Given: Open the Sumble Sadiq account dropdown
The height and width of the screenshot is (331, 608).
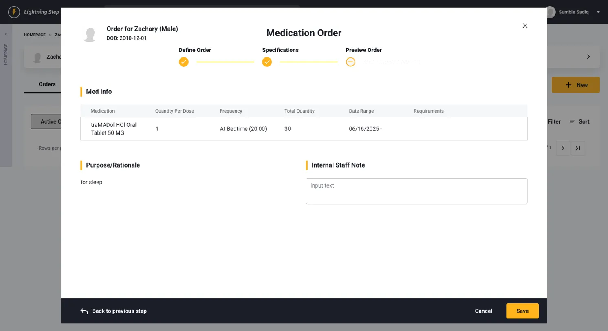Looking at the screenshot, I should pos(598,12).
